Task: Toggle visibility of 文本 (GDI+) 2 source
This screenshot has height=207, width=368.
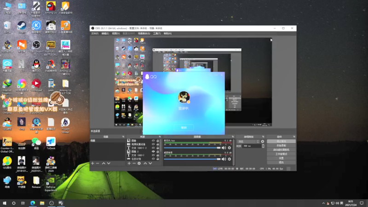Action: point(153,148)
